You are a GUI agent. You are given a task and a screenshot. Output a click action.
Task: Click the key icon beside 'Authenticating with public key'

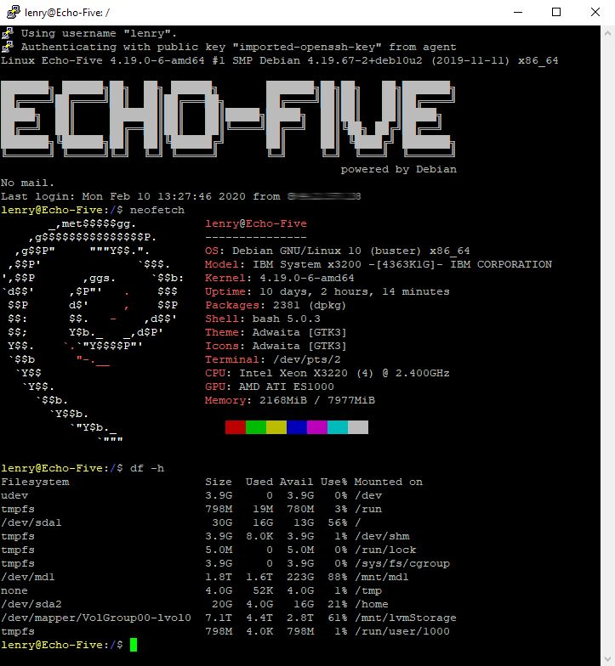coord(7,47)
